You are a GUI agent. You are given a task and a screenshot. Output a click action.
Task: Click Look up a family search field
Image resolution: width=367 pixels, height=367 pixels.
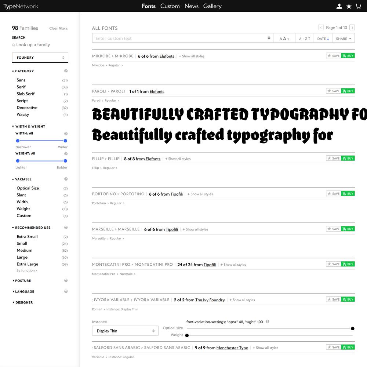pyautogui.click(x=33, y=45)
